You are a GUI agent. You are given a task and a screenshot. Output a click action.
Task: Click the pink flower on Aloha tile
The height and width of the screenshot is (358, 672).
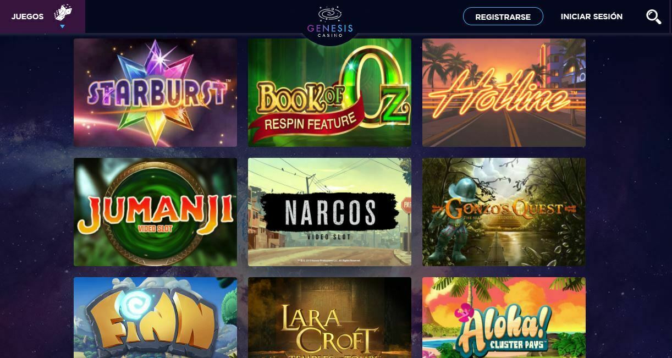click(464, 313)
